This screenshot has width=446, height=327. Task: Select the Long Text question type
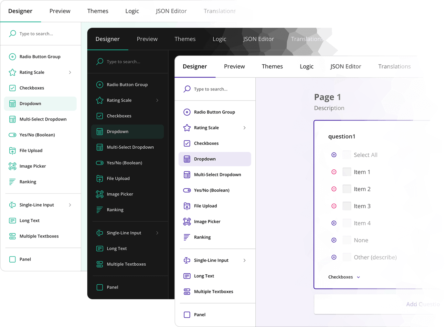(204, 276)
